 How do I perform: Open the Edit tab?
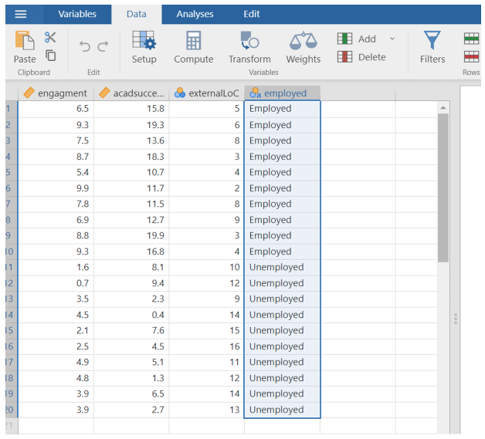252,14
